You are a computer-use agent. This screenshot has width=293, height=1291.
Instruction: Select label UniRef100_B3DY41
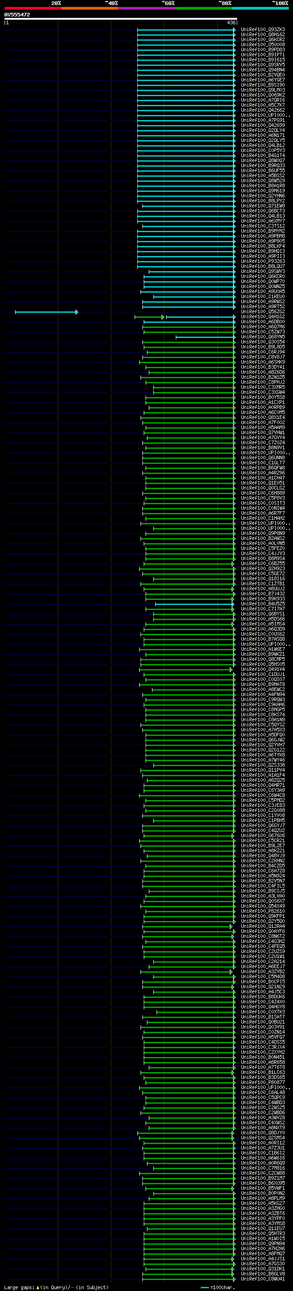pyautogui.click(x=262, y=367)
